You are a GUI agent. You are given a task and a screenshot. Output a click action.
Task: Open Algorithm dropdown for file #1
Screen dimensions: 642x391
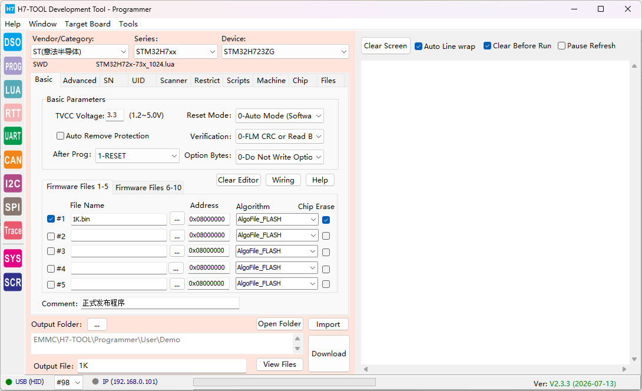277,219
